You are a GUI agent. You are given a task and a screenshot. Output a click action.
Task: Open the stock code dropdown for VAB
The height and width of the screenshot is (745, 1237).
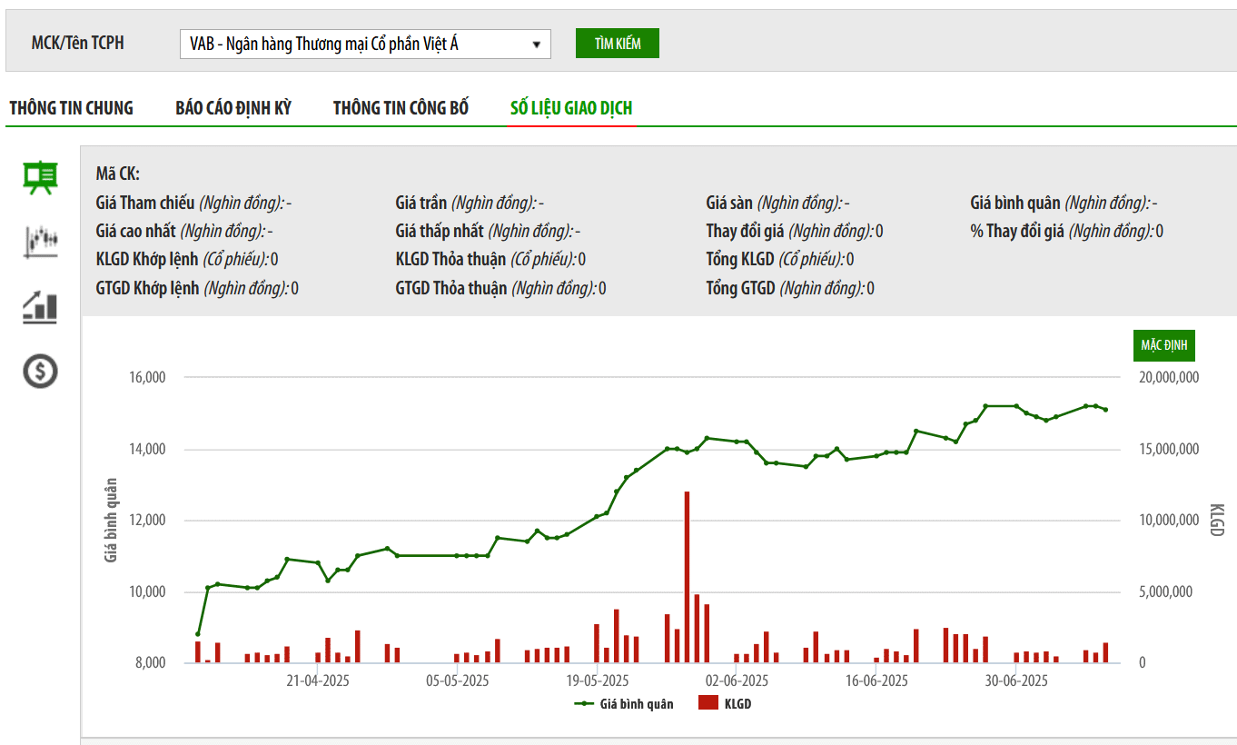[x=364, y=44]
